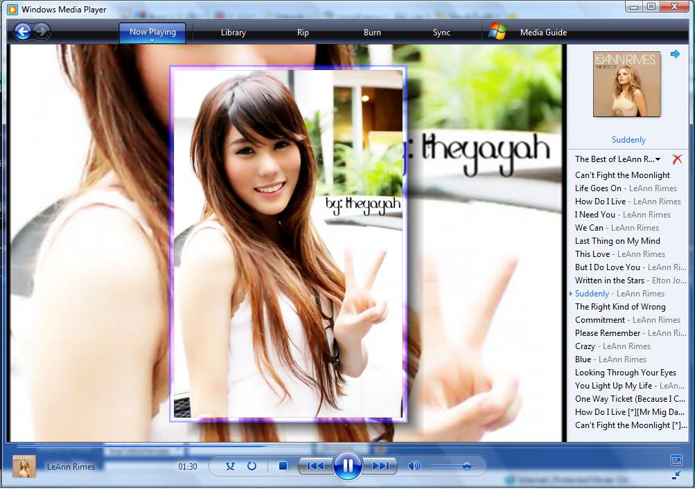Skip to the next track
The image size is (697, 489).
pyautogui.click(x=380, y=466)
